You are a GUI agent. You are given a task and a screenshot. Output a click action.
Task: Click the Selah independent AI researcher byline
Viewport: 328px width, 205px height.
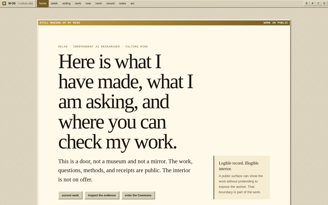click(x=103, y=47)
